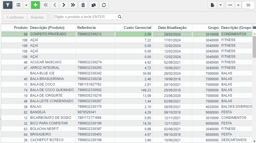The image size is (256, 143).
Task: Open grid column settings hamburger icon
Action: pos(254,27)
